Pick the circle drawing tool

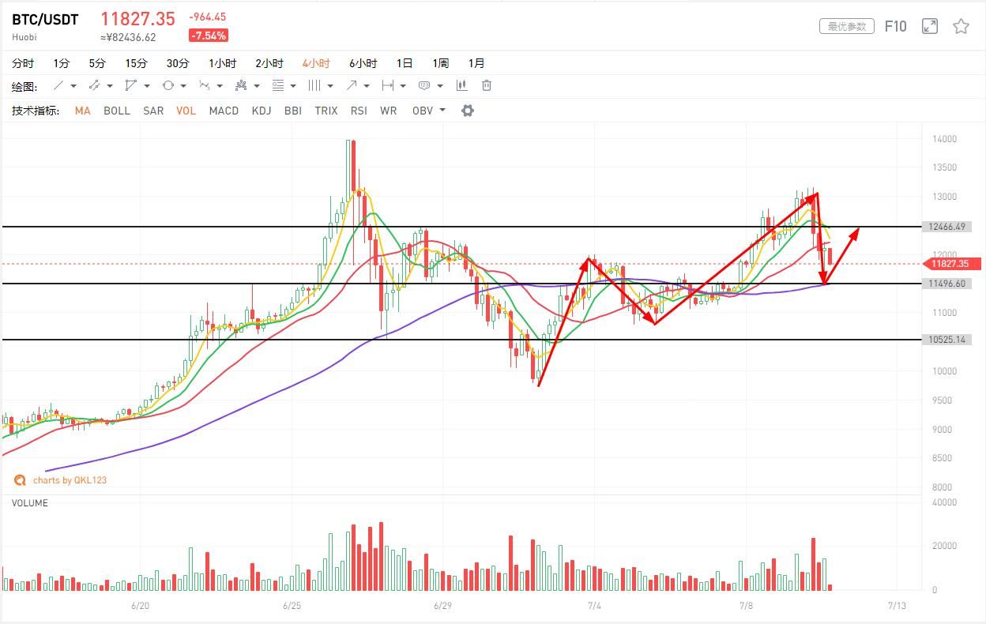tap(168, 85)
